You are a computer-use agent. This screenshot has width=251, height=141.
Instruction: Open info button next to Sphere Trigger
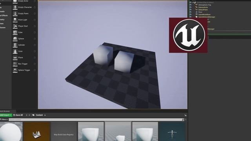pos(35,70)
